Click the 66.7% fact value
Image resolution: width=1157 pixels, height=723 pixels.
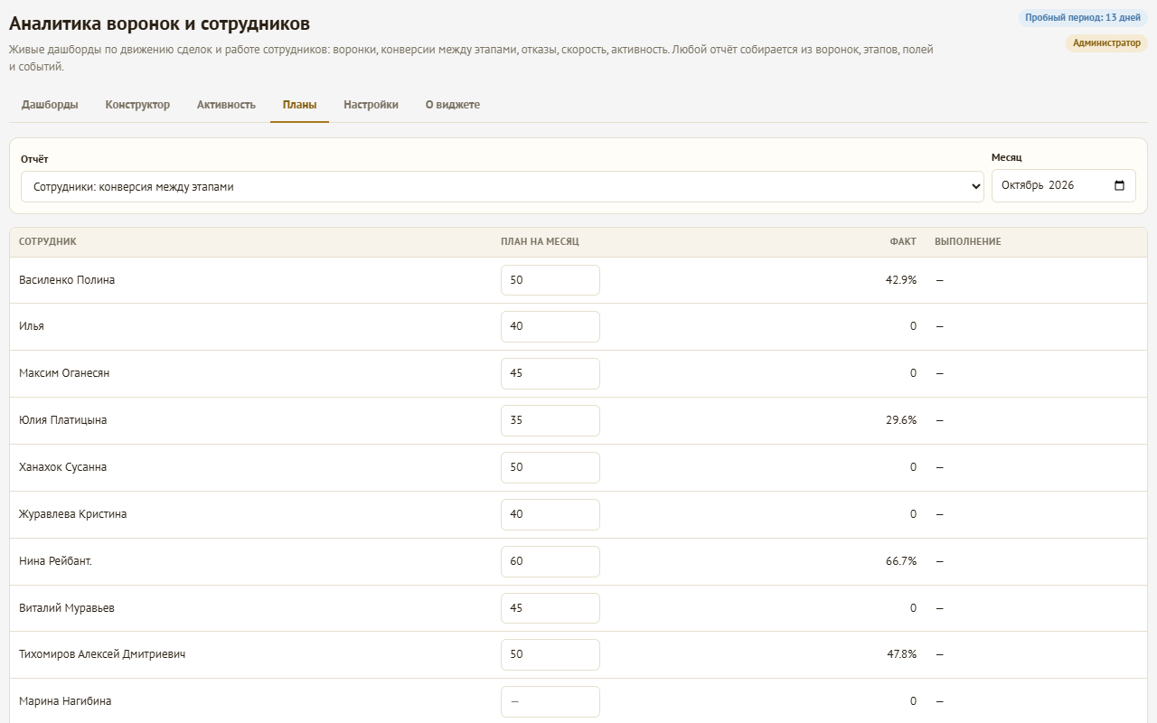901,561
